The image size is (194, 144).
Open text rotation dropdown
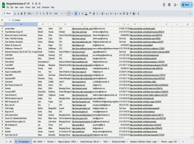[x=116, y=13]
